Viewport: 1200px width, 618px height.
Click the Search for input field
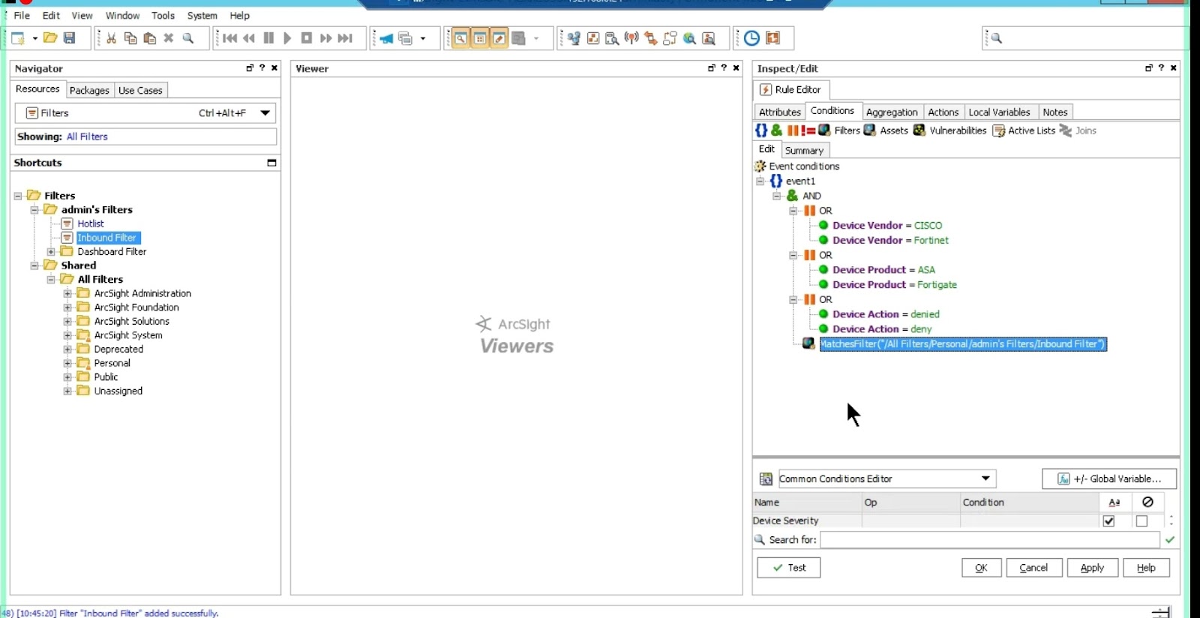(989, 540)
